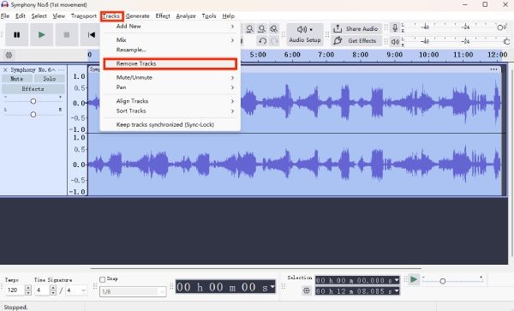514x311 pixels.
Task: Expand the Sort Tracks submenu
Action: coord(170,111)
